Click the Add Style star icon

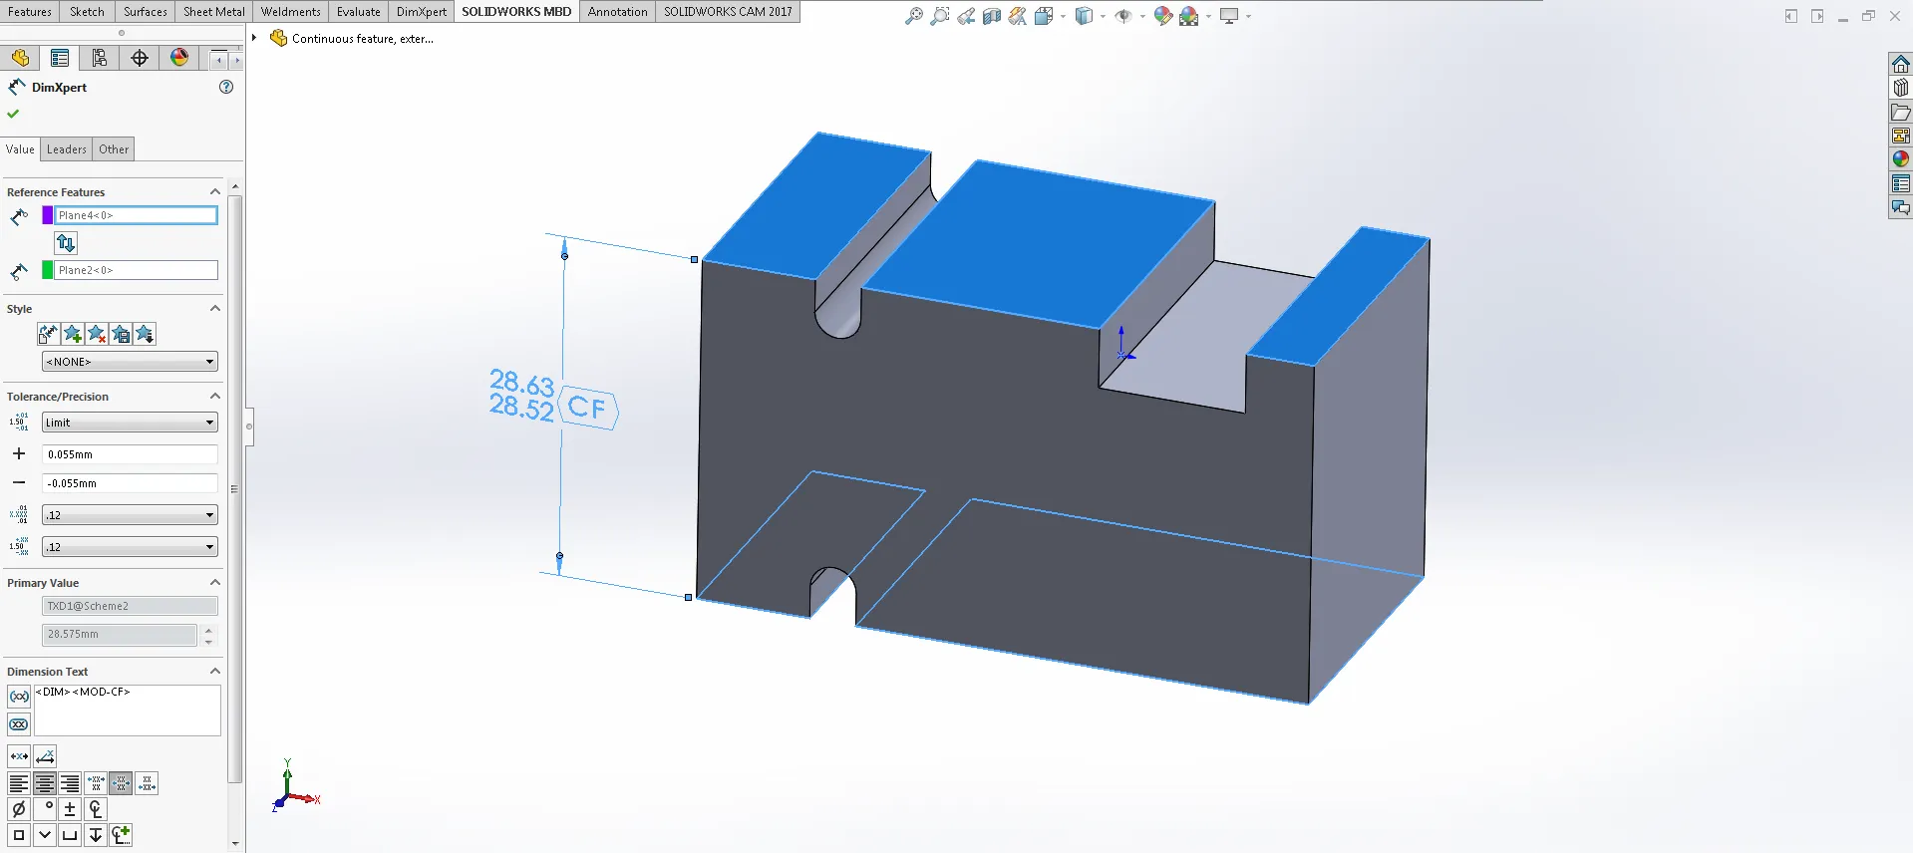73,334
